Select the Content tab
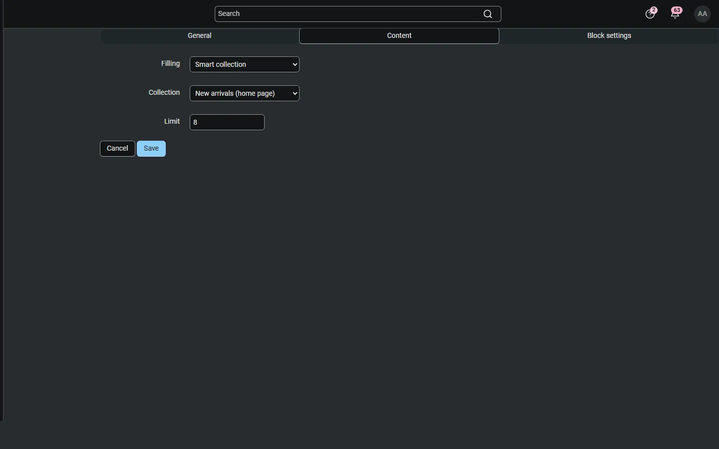The height and width of the screenshot is (449, 719). click(399, 36)
